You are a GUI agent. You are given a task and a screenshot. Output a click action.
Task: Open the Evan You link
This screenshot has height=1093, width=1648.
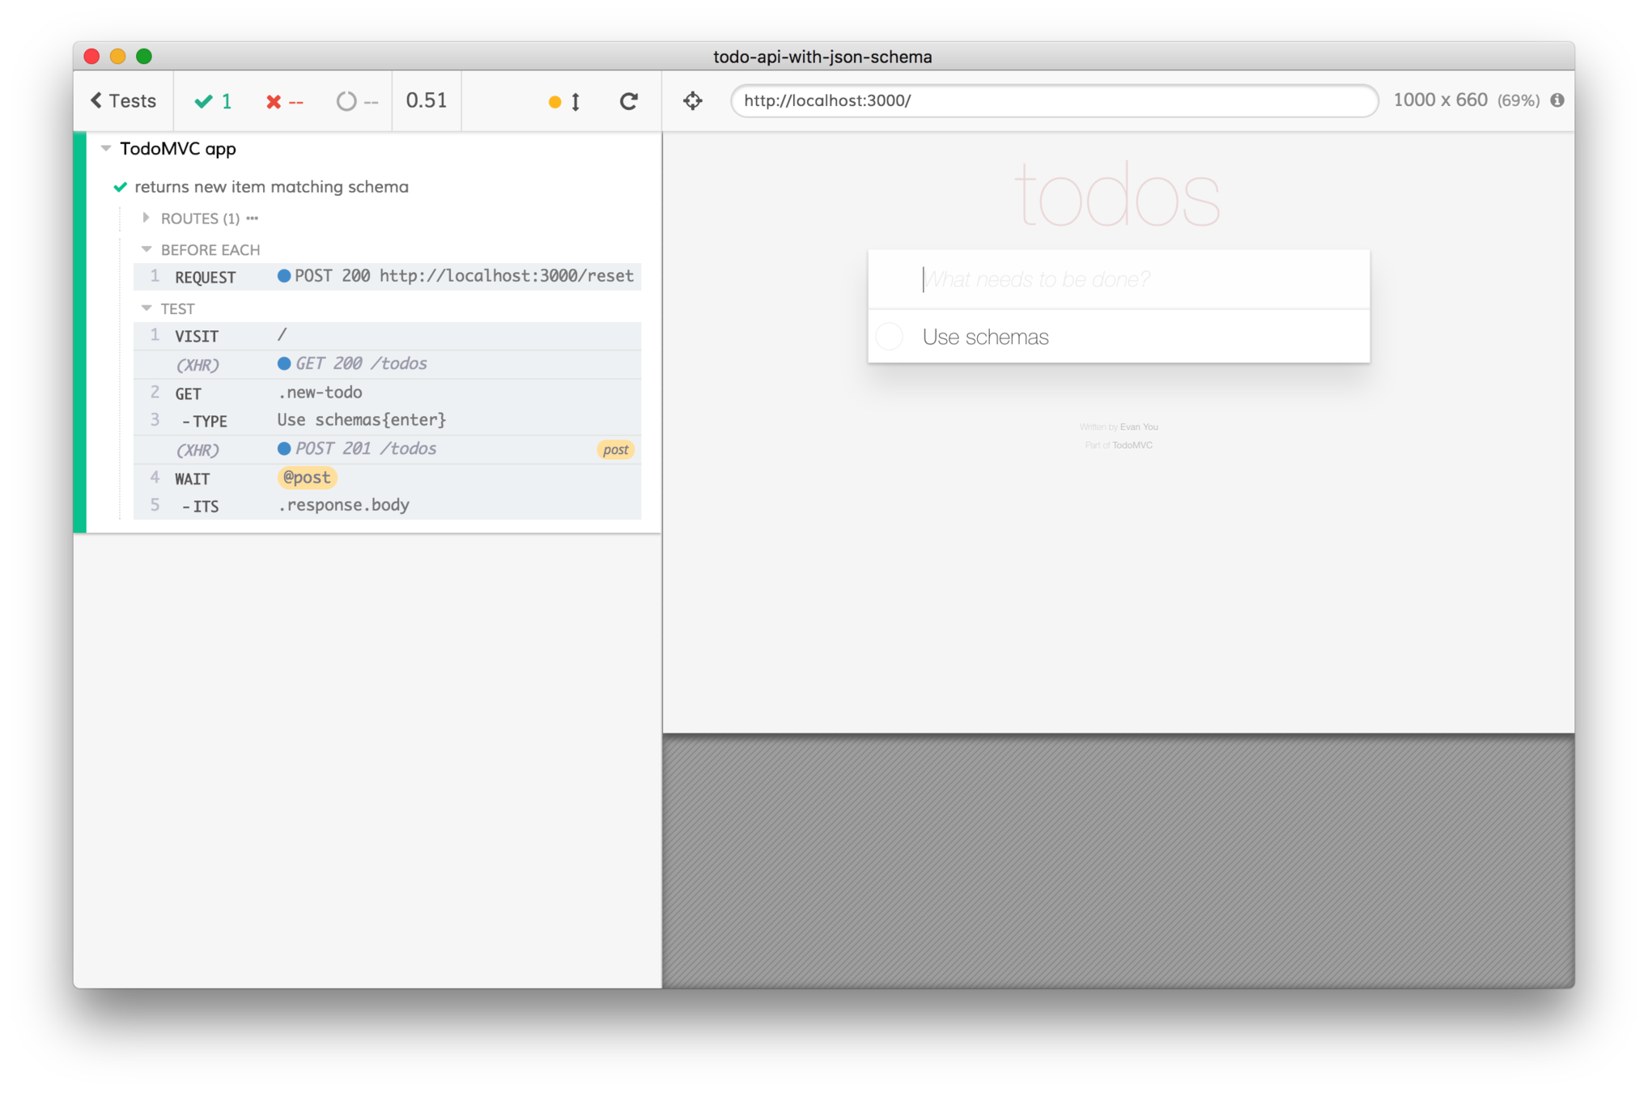point(1139,427)
